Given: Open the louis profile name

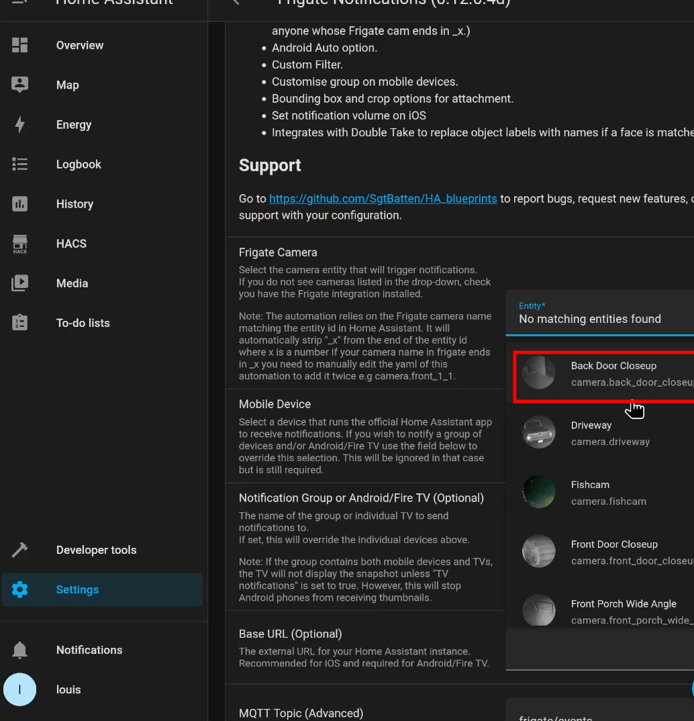Looking at the screenshot, I should point(68,689).
